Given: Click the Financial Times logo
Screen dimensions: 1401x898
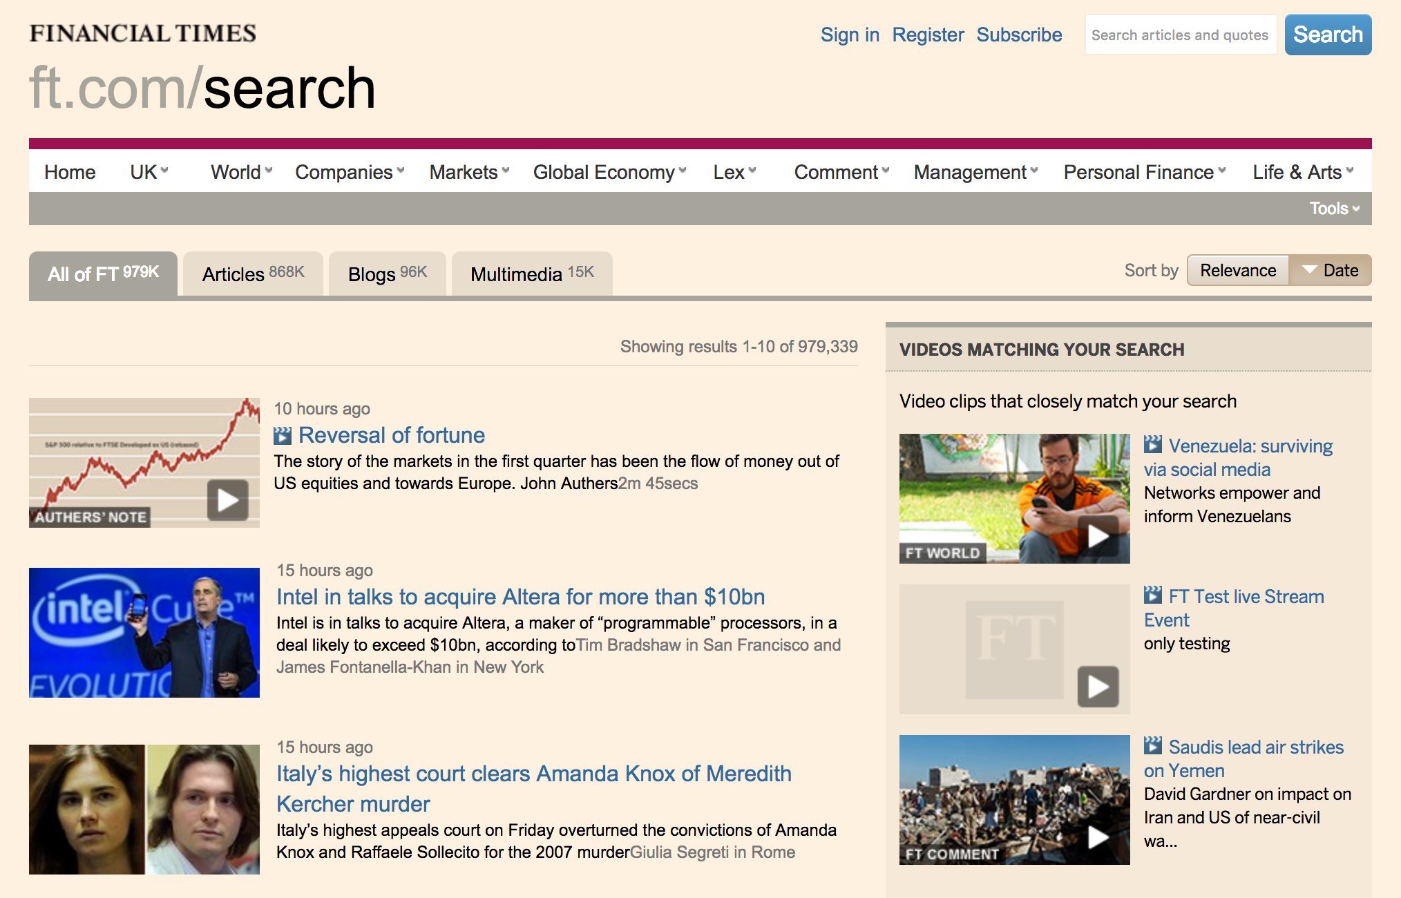Looking at the screenshot, I should tap(142, 32).
